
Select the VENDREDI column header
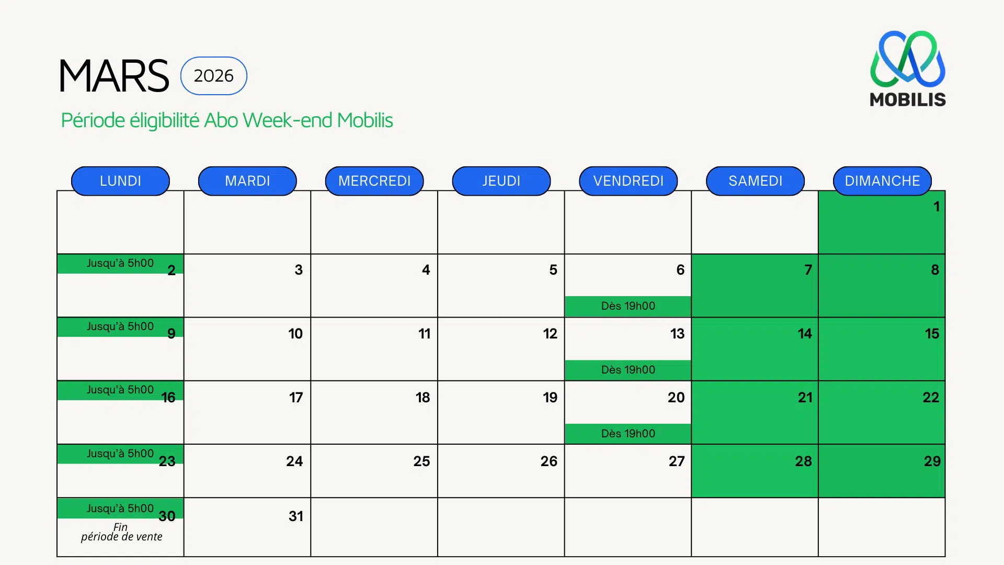coord(628,181)
